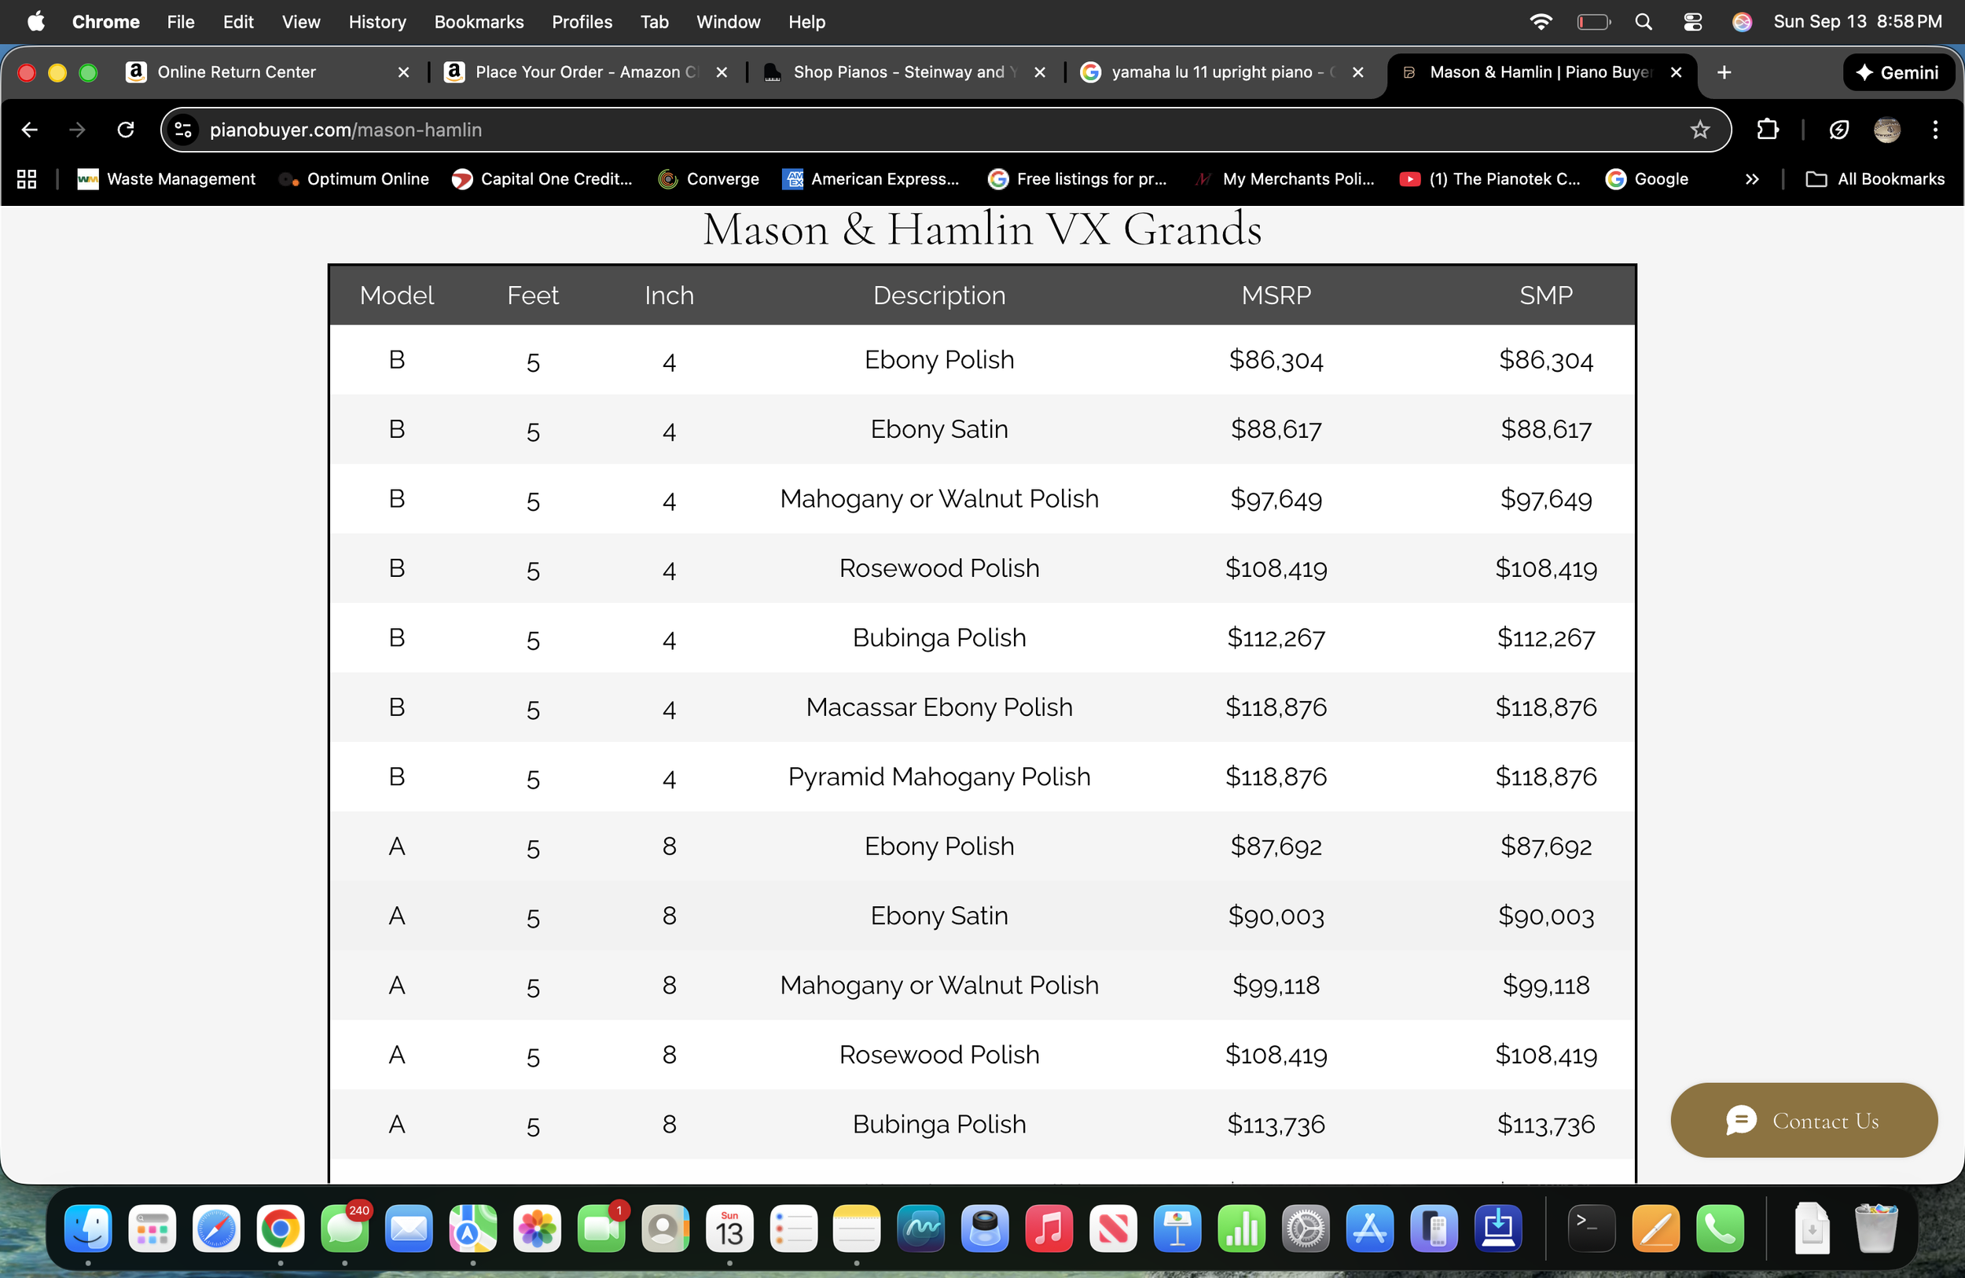
Task: Open Chrome three-dot menu
Action: (1934, 130)
